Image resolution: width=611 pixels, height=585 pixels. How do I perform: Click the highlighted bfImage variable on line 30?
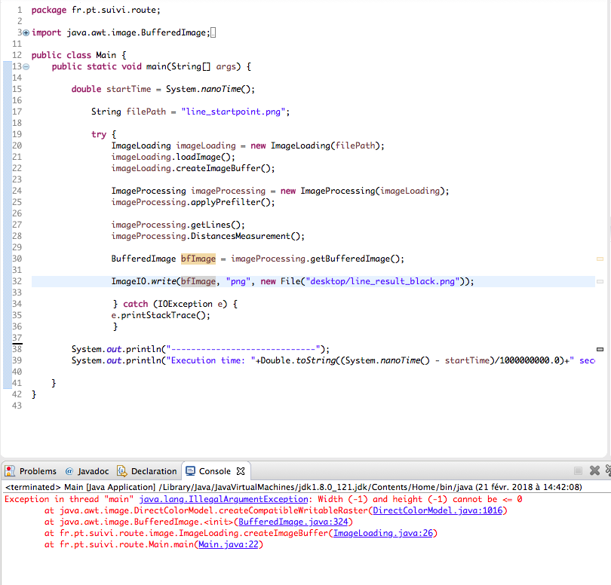pyautogui.click(x=198, y=259)
